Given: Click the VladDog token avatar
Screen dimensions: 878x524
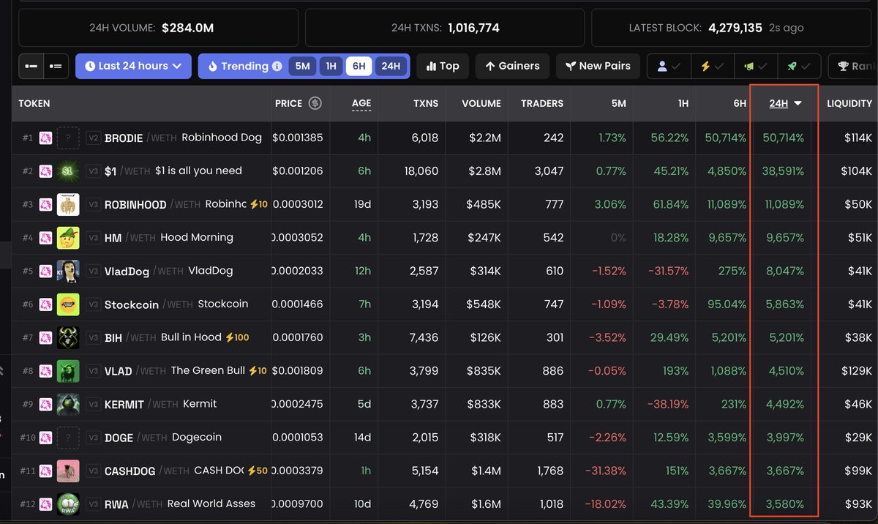Looking at the screenshot, I should tap(68, 271).
